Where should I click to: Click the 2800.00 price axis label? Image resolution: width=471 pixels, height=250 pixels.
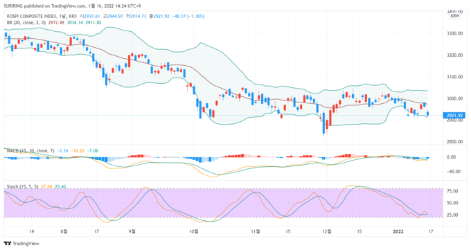(455, 142)
